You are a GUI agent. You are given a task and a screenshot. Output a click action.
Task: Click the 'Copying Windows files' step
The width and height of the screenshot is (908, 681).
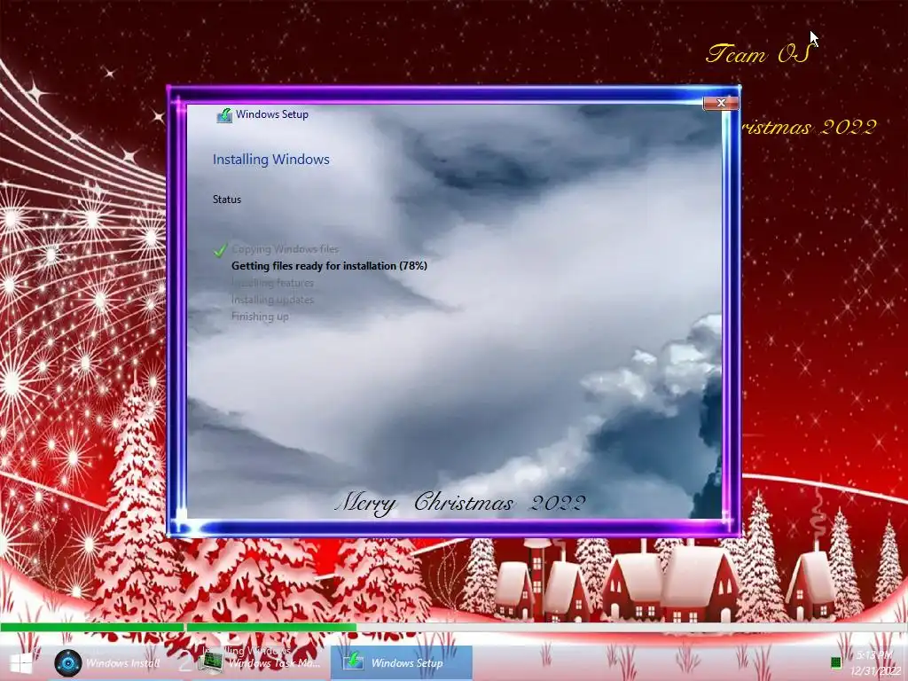point(285,249)
